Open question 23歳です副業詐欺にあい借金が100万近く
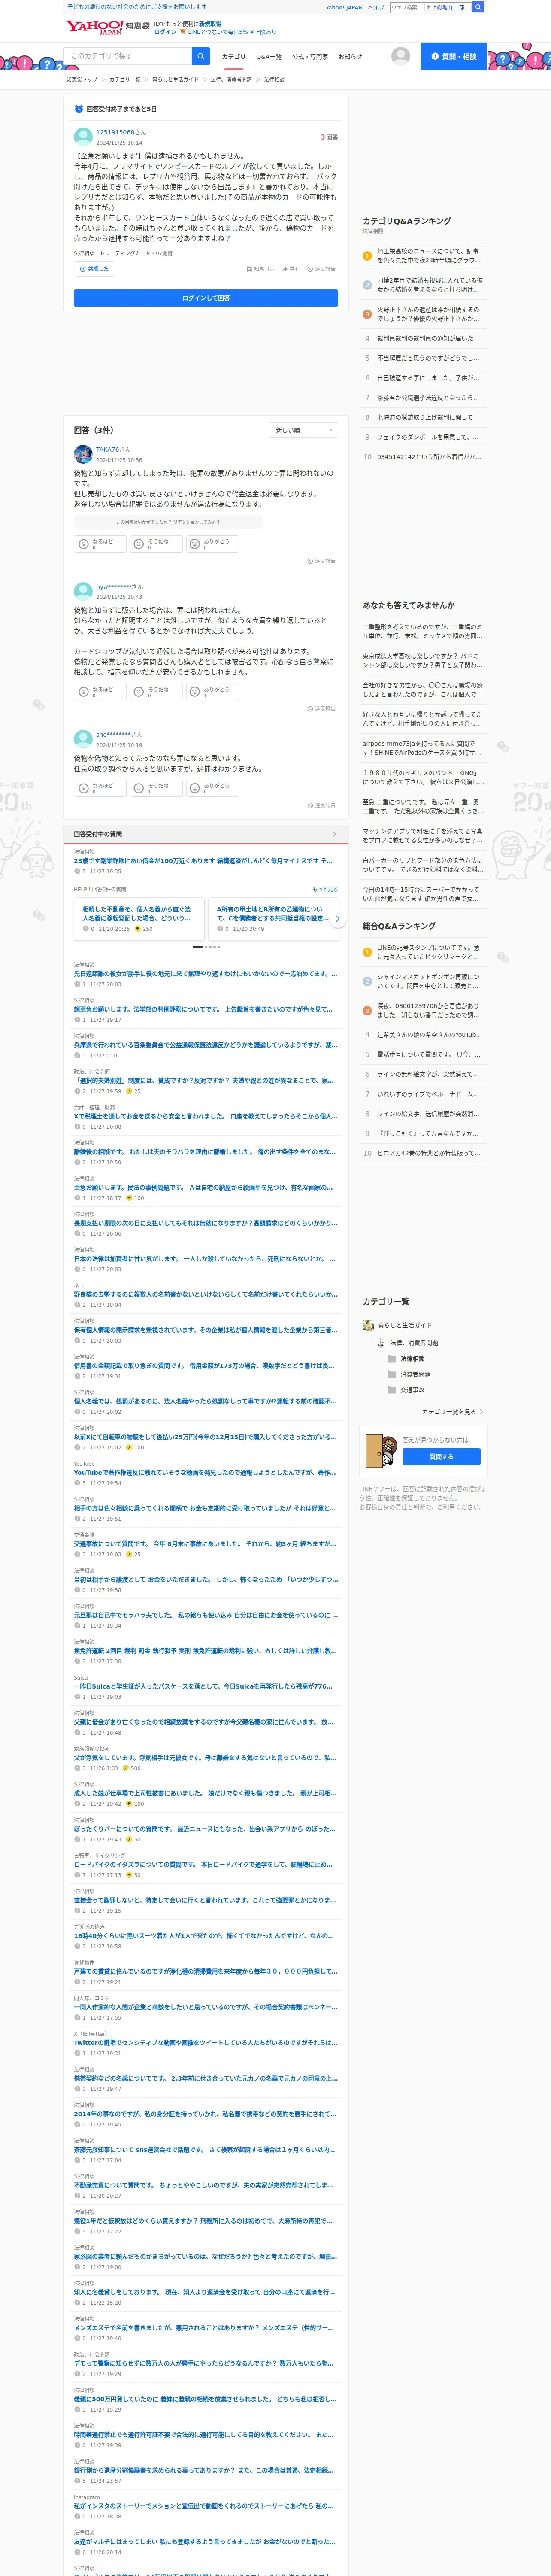The width and height of the screenshot is (551, 2576). pyautogui.click(x=203, y=860)
